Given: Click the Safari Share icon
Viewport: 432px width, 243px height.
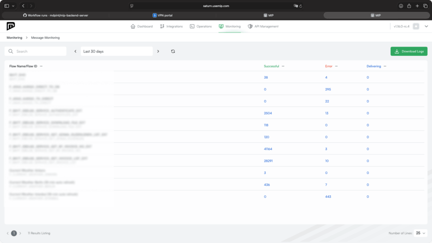Looking at the screenshot, I should [x=409, y=6].
